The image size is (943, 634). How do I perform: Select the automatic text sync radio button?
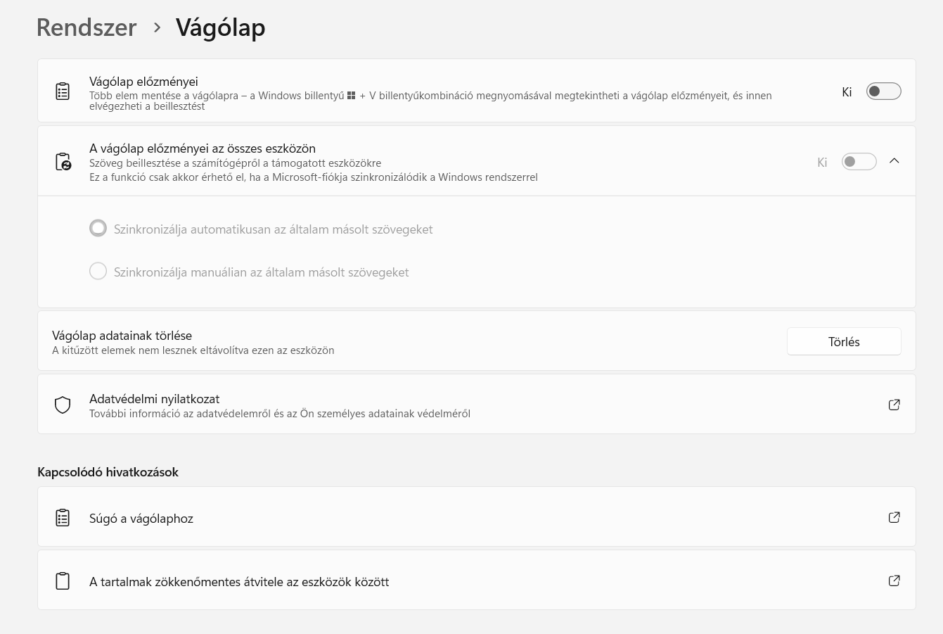98,229
